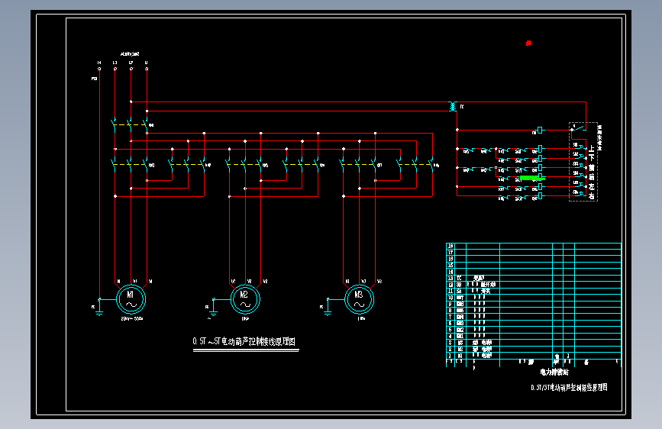This screenshot has height=429, width=662.
Task: Click the underlined title 0.5T~5T电动葫芦控制接线原理图
Action: point(244,341)
